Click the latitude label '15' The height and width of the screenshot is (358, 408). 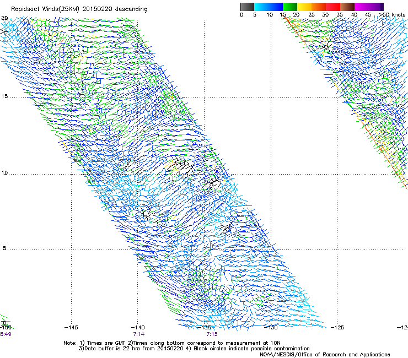pos(4,96)
